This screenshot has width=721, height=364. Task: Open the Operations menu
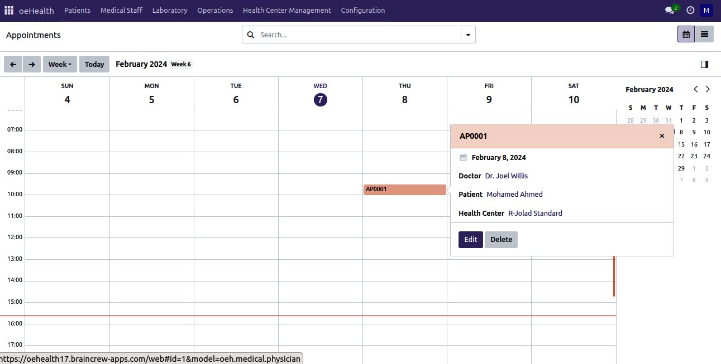coord(215,10)
